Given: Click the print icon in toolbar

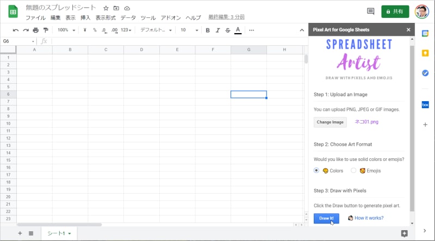Looking at the screenshot, I should coord(36,30).
